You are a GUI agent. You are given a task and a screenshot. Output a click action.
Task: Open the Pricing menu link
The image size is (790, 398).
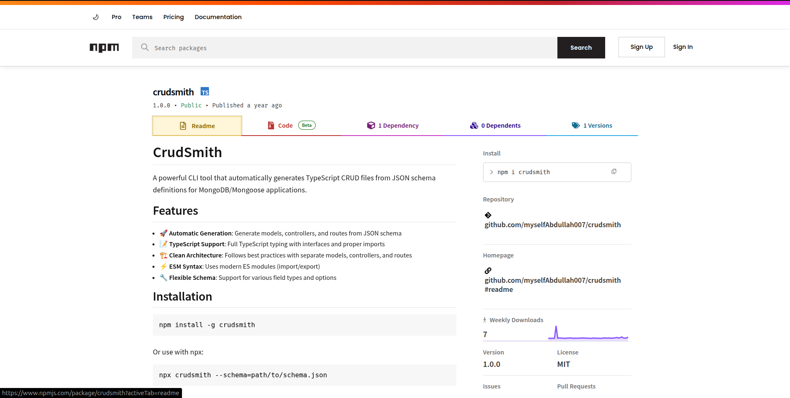coord(174,17)
